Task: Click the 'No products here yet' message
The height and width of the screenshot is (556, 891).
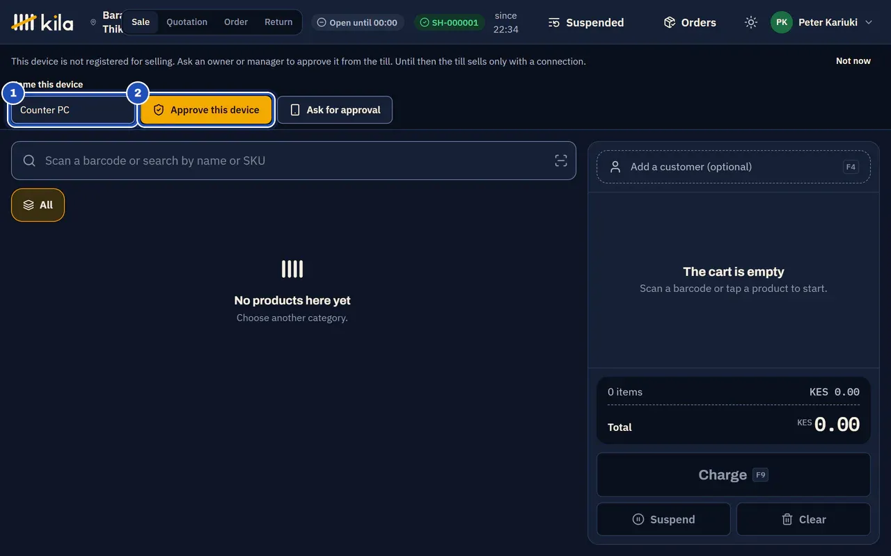Action: tap(292, 300)
